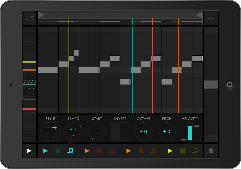The height and width of the screenshot is (169, 241).
Task: Start the cyan playhead with its play icon
Action: (x=46, y=151)
